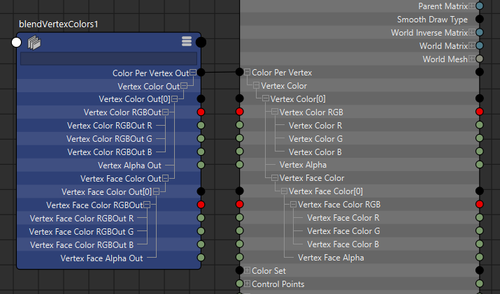Select the blendVertexColors1 node title

[59, 24]
